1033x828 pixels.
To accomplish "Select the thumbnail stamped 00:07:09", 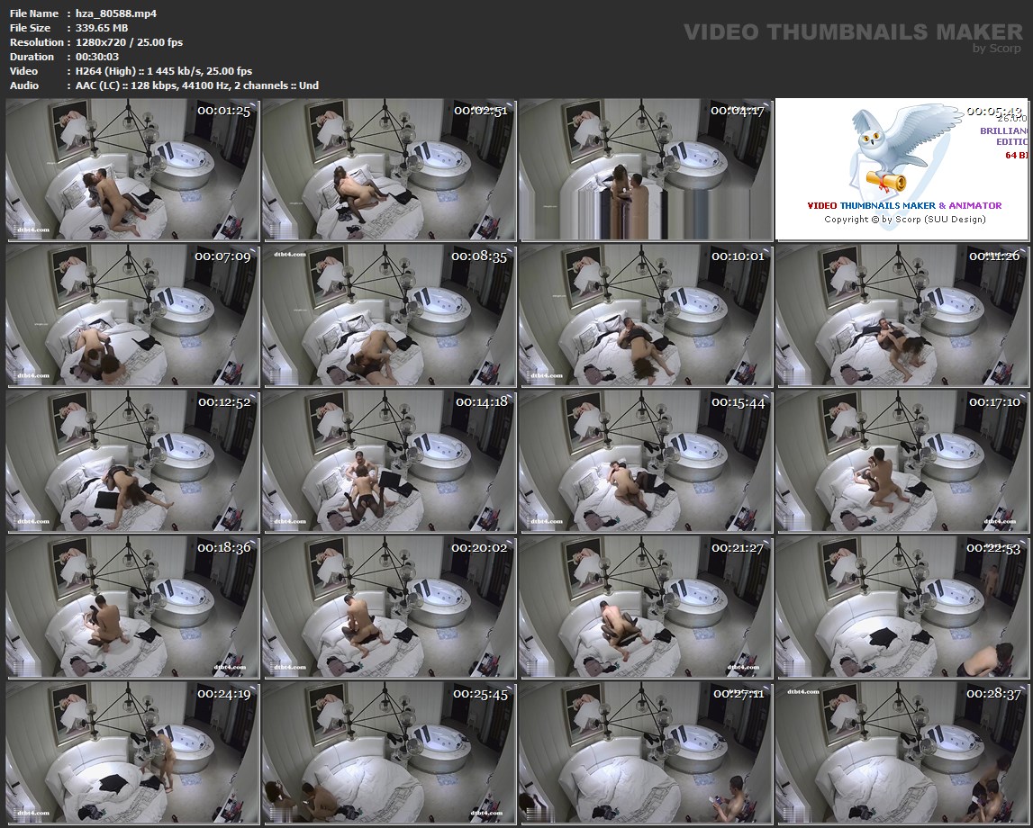I will point(133,316).
